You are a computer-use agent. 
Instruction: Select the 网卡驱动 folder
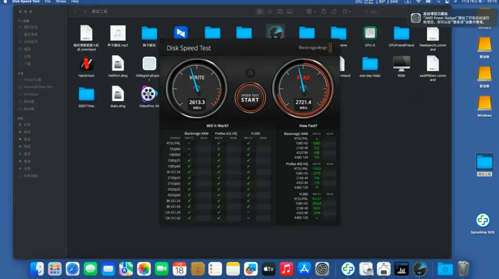[149, 36]
